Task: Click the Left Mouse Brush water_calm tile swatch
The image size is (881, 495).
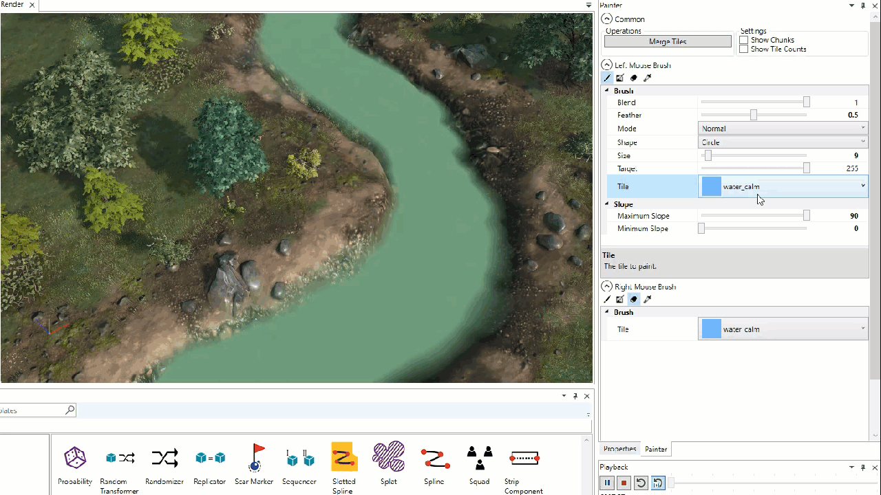Action: [711, 186]
